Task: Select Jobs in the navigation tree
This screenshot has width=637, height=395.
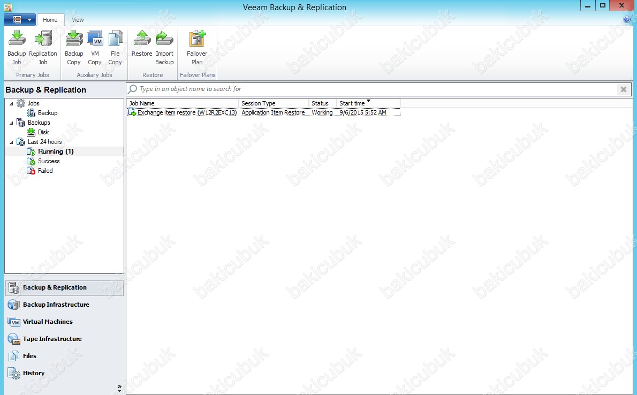Action: 33,103
